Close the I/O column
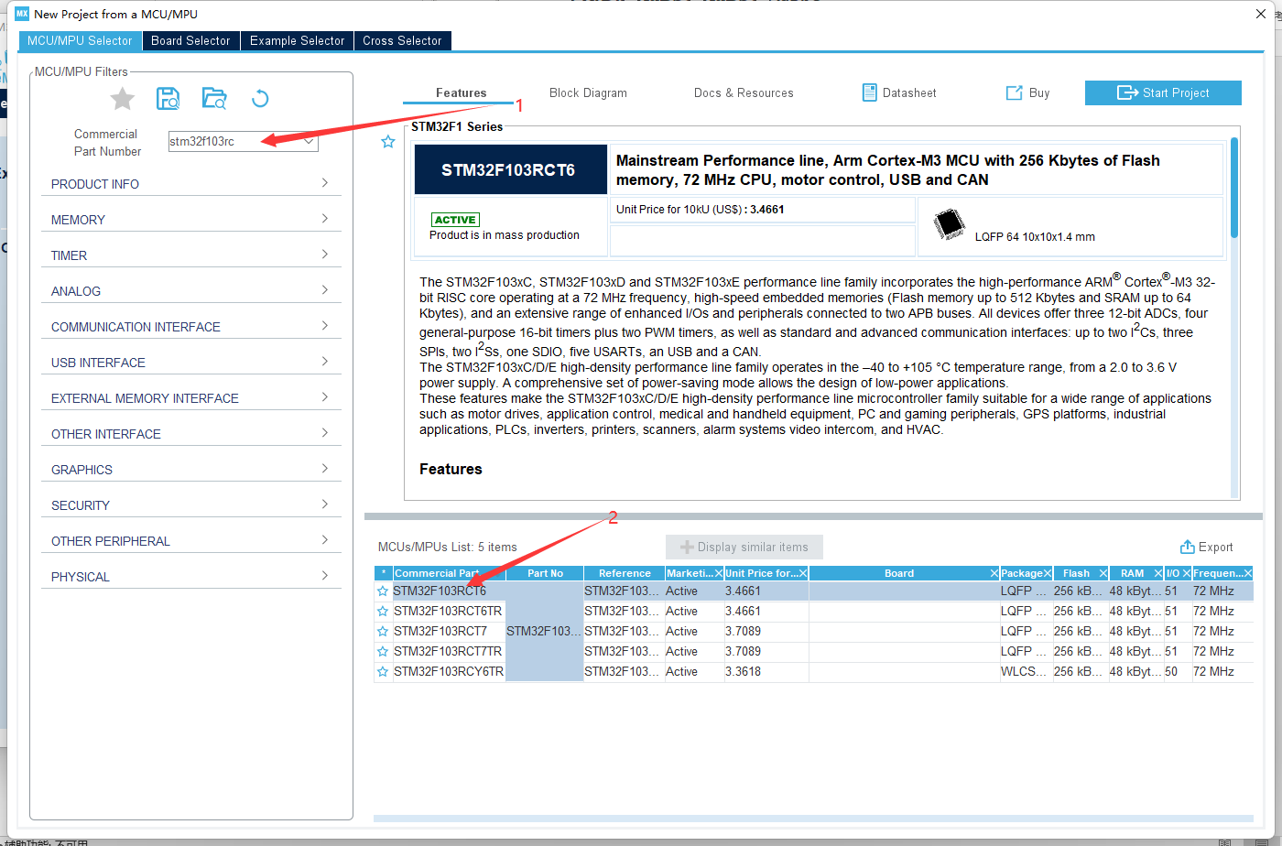The width and height of the screenshot is (1282, 846). click(x=1187, y=573)
